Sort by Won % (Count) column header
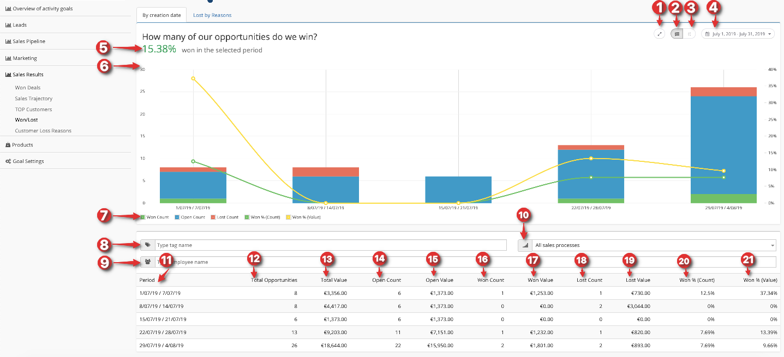Screen dimensions: 784x357 [697, 280]
